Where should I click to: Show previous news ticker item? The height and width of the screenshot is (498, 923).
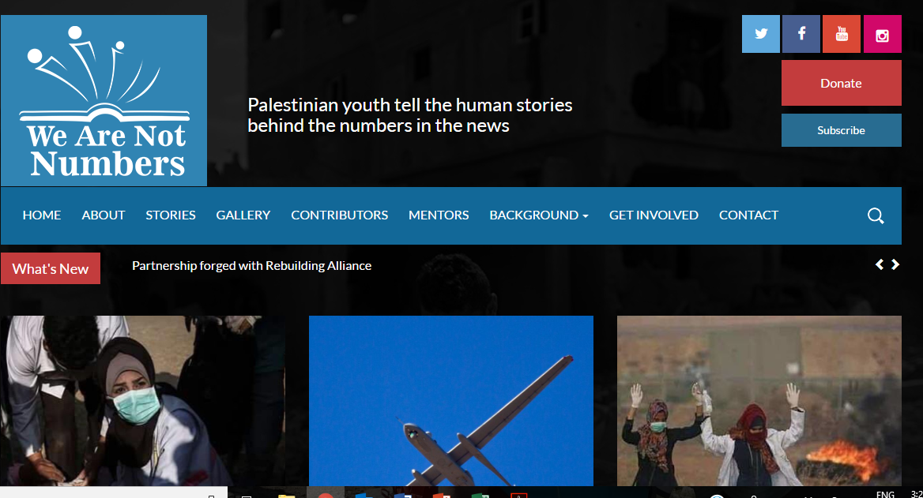coord(880,264)
